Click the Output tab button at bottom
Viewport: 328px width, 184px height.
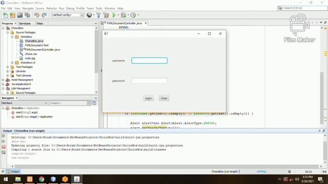[x=13, y=172]
